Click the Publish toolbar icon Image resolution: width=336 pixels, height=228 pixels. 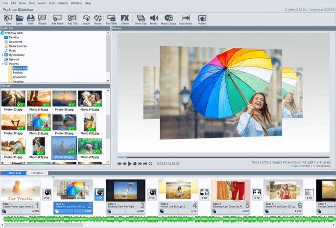pyautogui.click(x=202, y=20)
